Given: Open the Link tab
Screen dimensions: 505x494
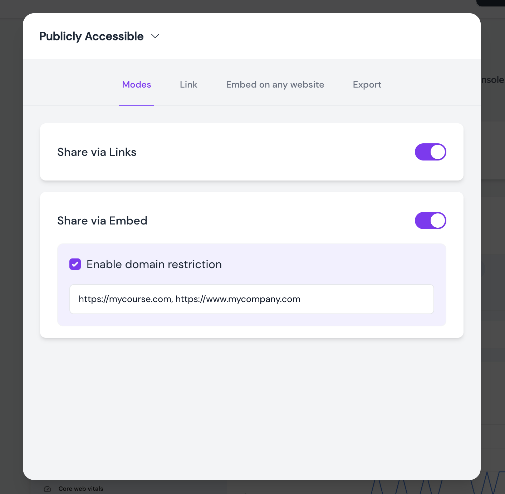Looking at the screenshot, I should (x=188, y=85).
